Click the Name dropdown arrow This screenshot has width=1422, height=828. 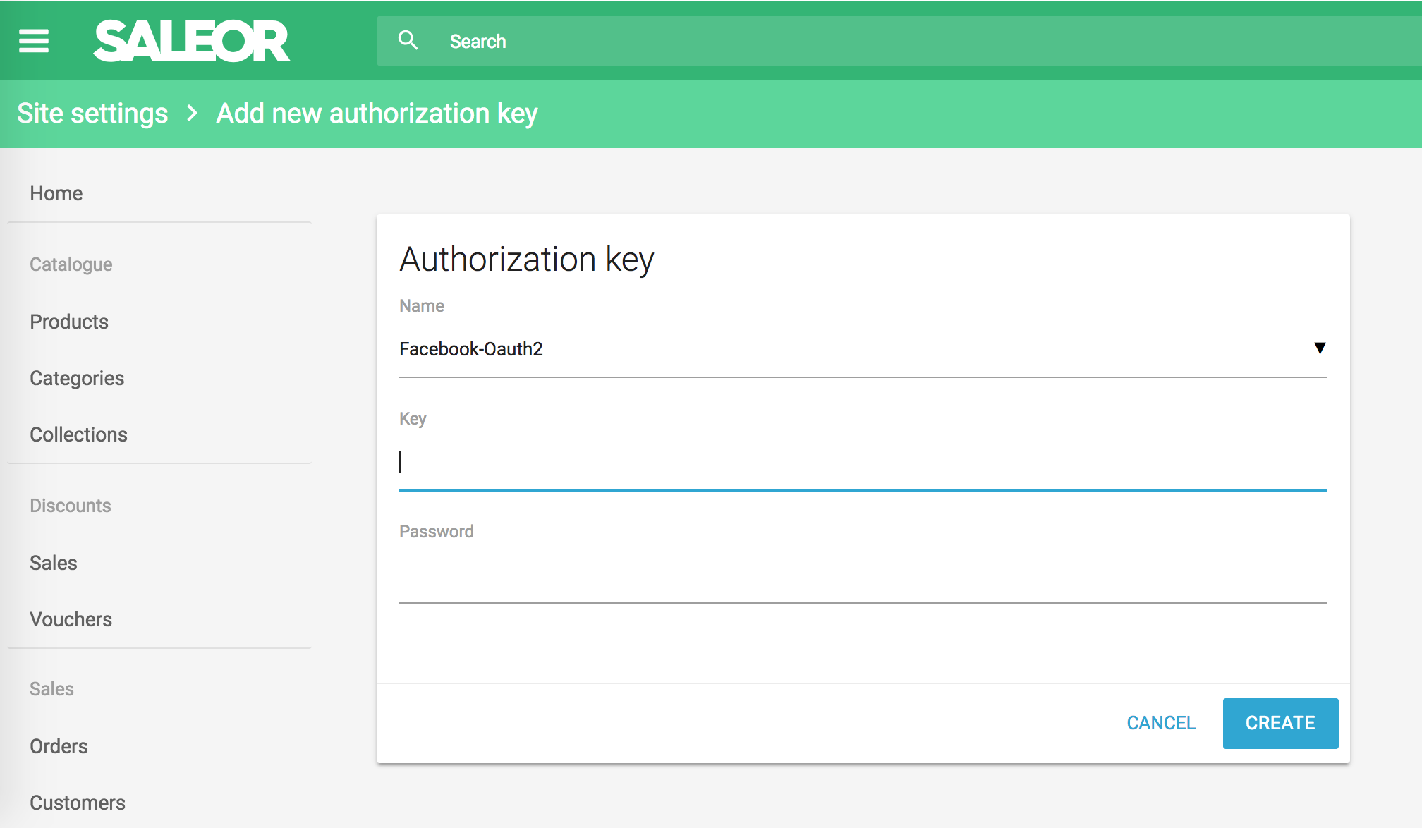pyautogui.click(x=1320, y=348)
